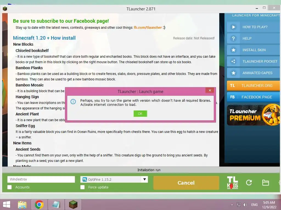
Task: Maximize the TLauncher window
Action: (264, 8)
